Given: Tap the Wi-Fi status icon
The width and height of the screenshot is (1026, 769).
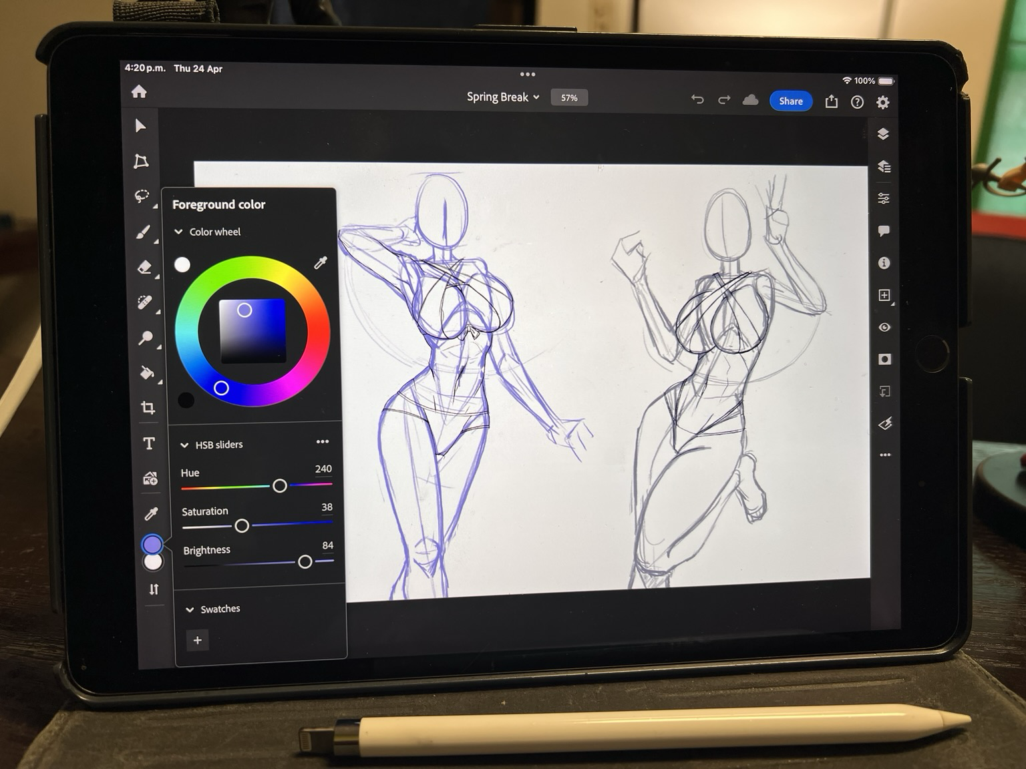Looking at the screenshot, I should [847, 80].
